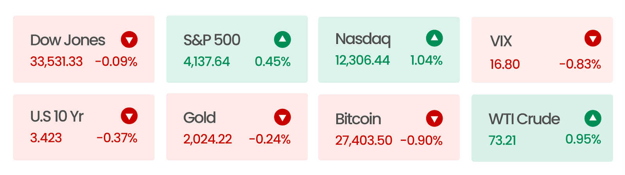Click the Nasdaq green up arrow icon
The height and width of the screenshot is (175, 625).
click(434, 38)
